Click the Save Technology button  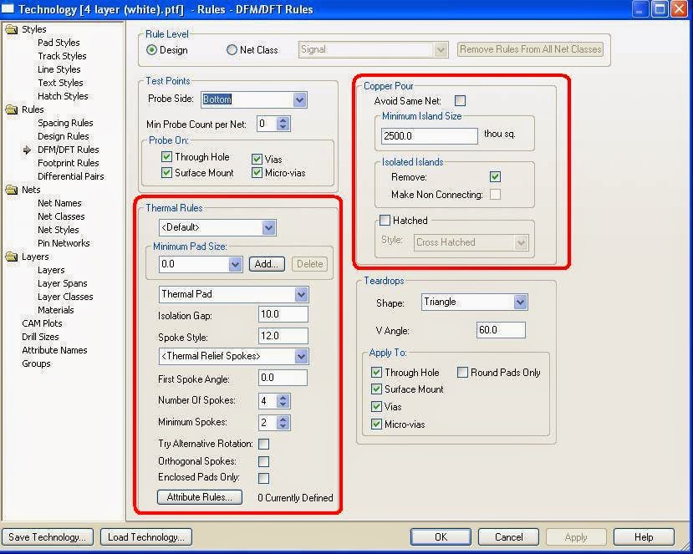(47, 536)
